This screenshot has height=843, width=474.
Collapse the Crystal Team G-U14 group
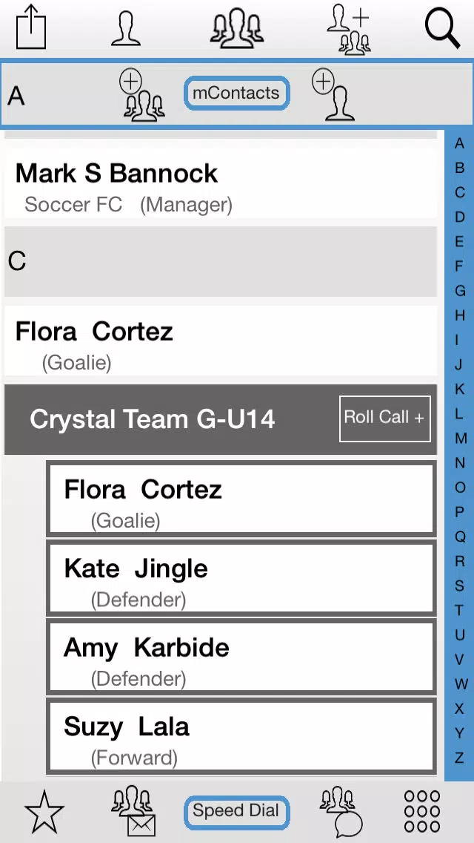153,419
